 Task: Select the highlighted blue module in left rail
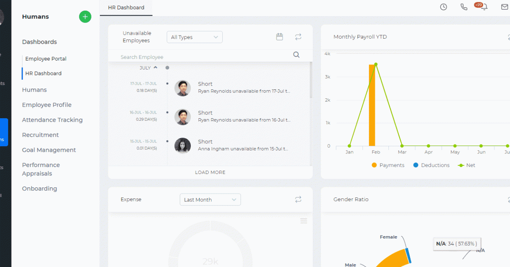4,132
